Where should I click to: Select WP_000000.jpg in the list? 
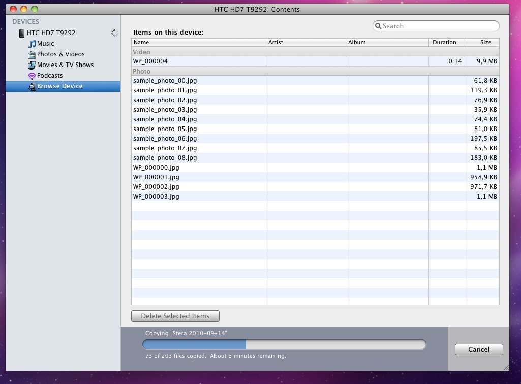315,167
